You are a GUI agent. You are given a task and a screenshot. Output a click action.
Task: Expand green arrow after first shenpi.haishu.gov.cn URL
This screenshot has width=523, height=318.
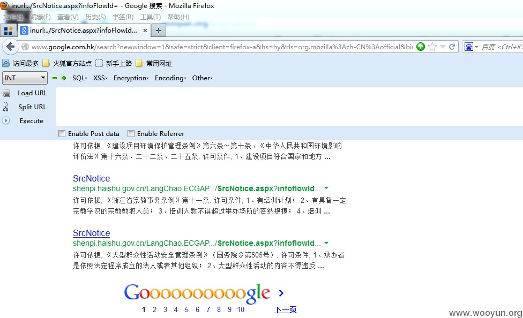point(326,188)
